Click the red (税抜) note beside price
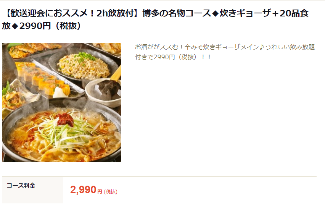325x204 pixels. (x=111, y=191)
